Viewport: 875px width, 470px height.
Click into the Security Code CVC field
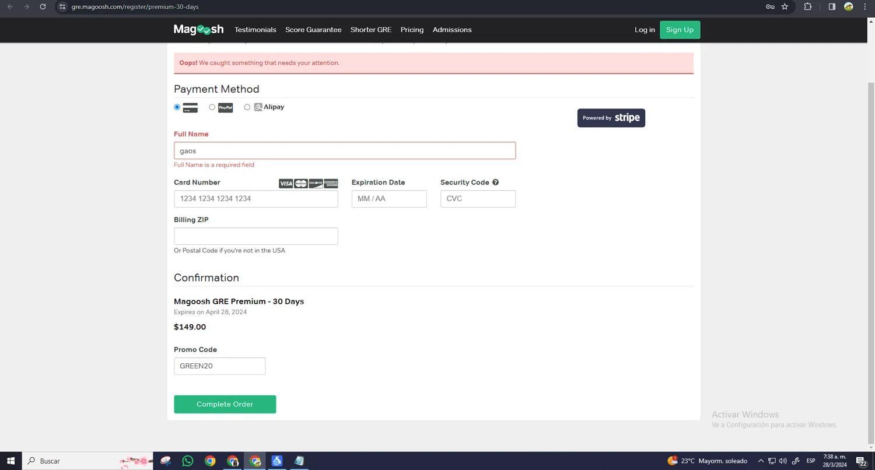[x=478, y=199]
